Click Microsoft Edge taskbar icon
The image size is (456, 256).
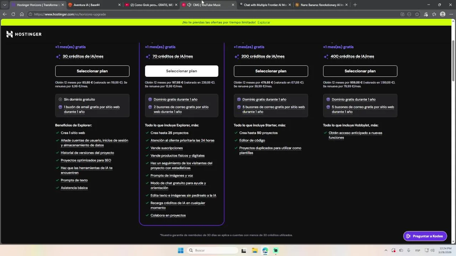click(265, 250)
